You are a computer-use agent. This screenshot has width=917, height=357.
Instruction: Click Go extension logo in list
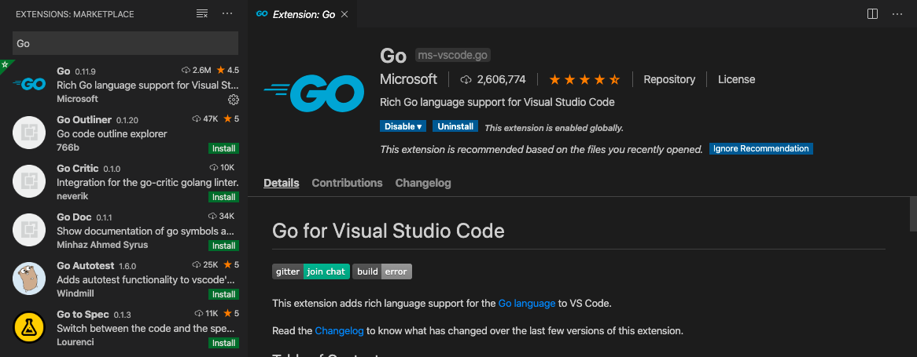click(29, 85)
